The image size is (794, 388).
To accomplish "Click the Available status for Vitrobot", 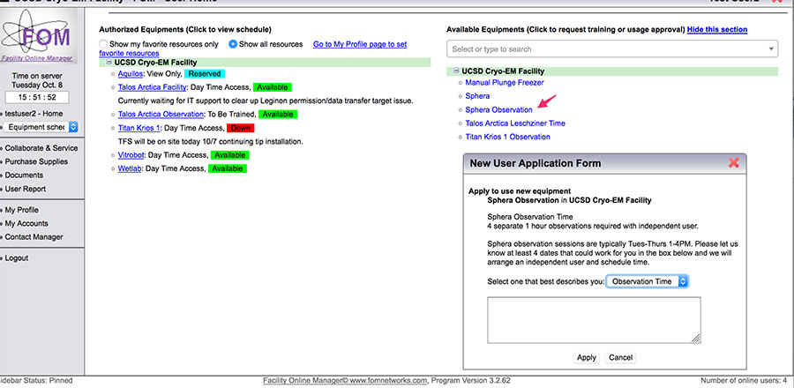I will tap(228, 155).
